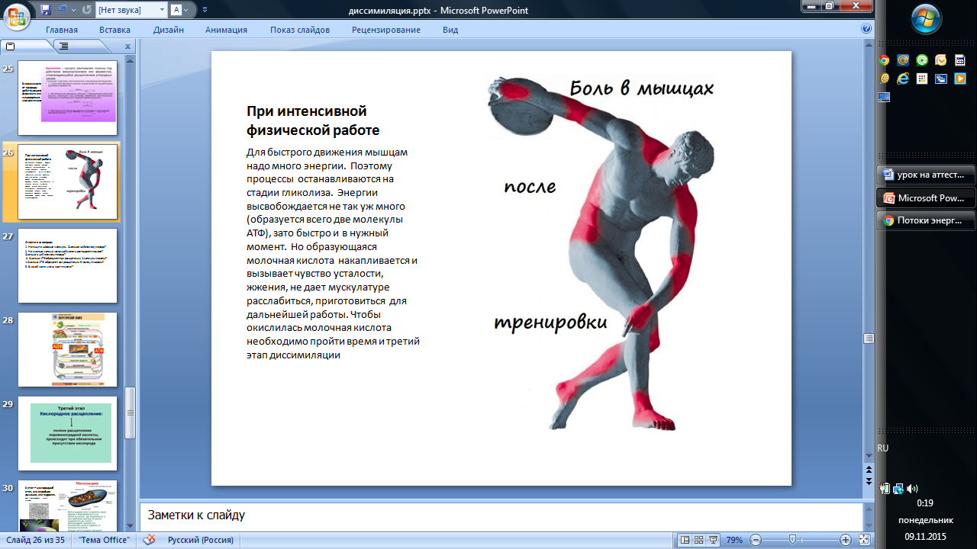
Task: Close the slides thumbnail pane
Action: (127, 47)
